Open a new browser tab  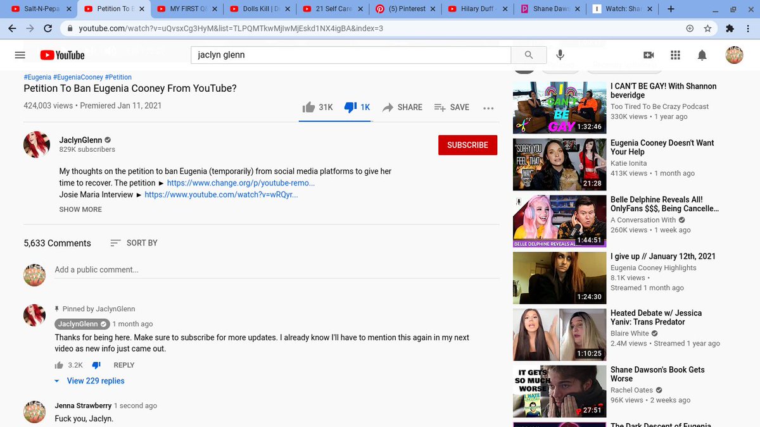[671, 9]
